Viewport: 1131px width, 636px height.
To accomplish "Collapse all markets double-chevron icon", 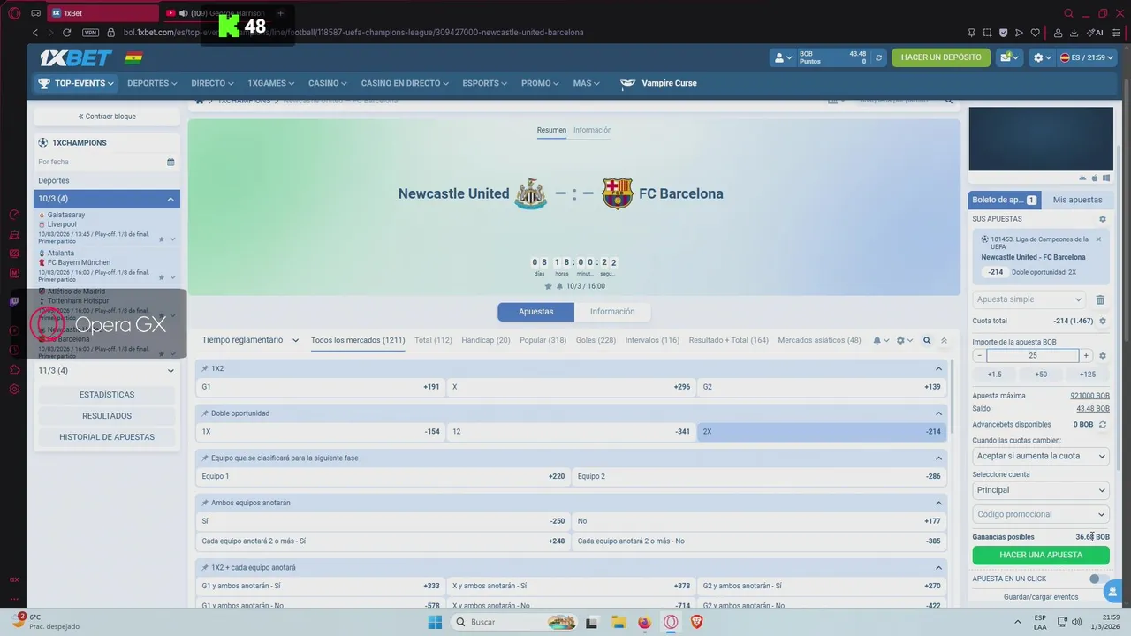I will tap(944, 340).
